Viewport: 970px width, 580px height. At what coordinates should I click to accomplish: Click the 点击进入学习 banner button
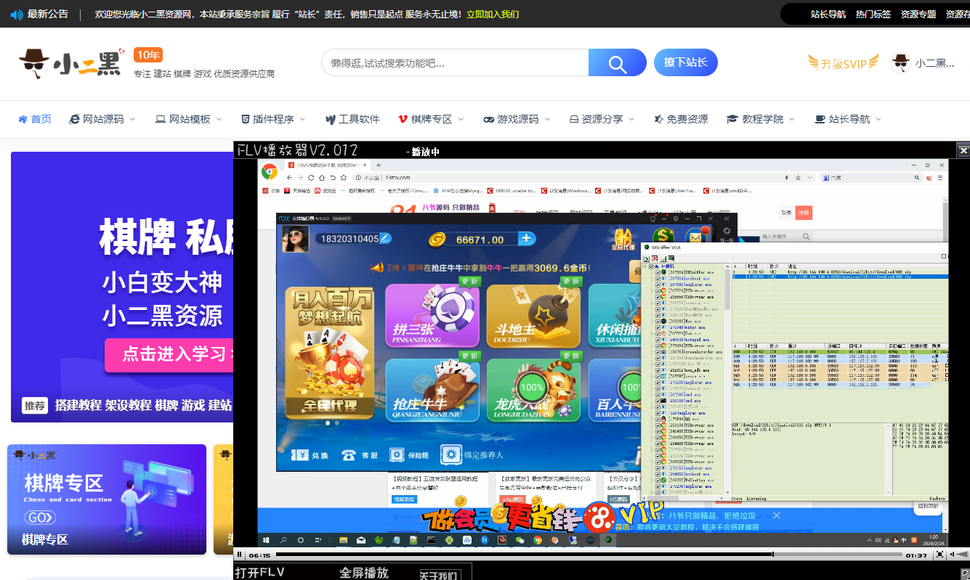click(x=169, y=355)
